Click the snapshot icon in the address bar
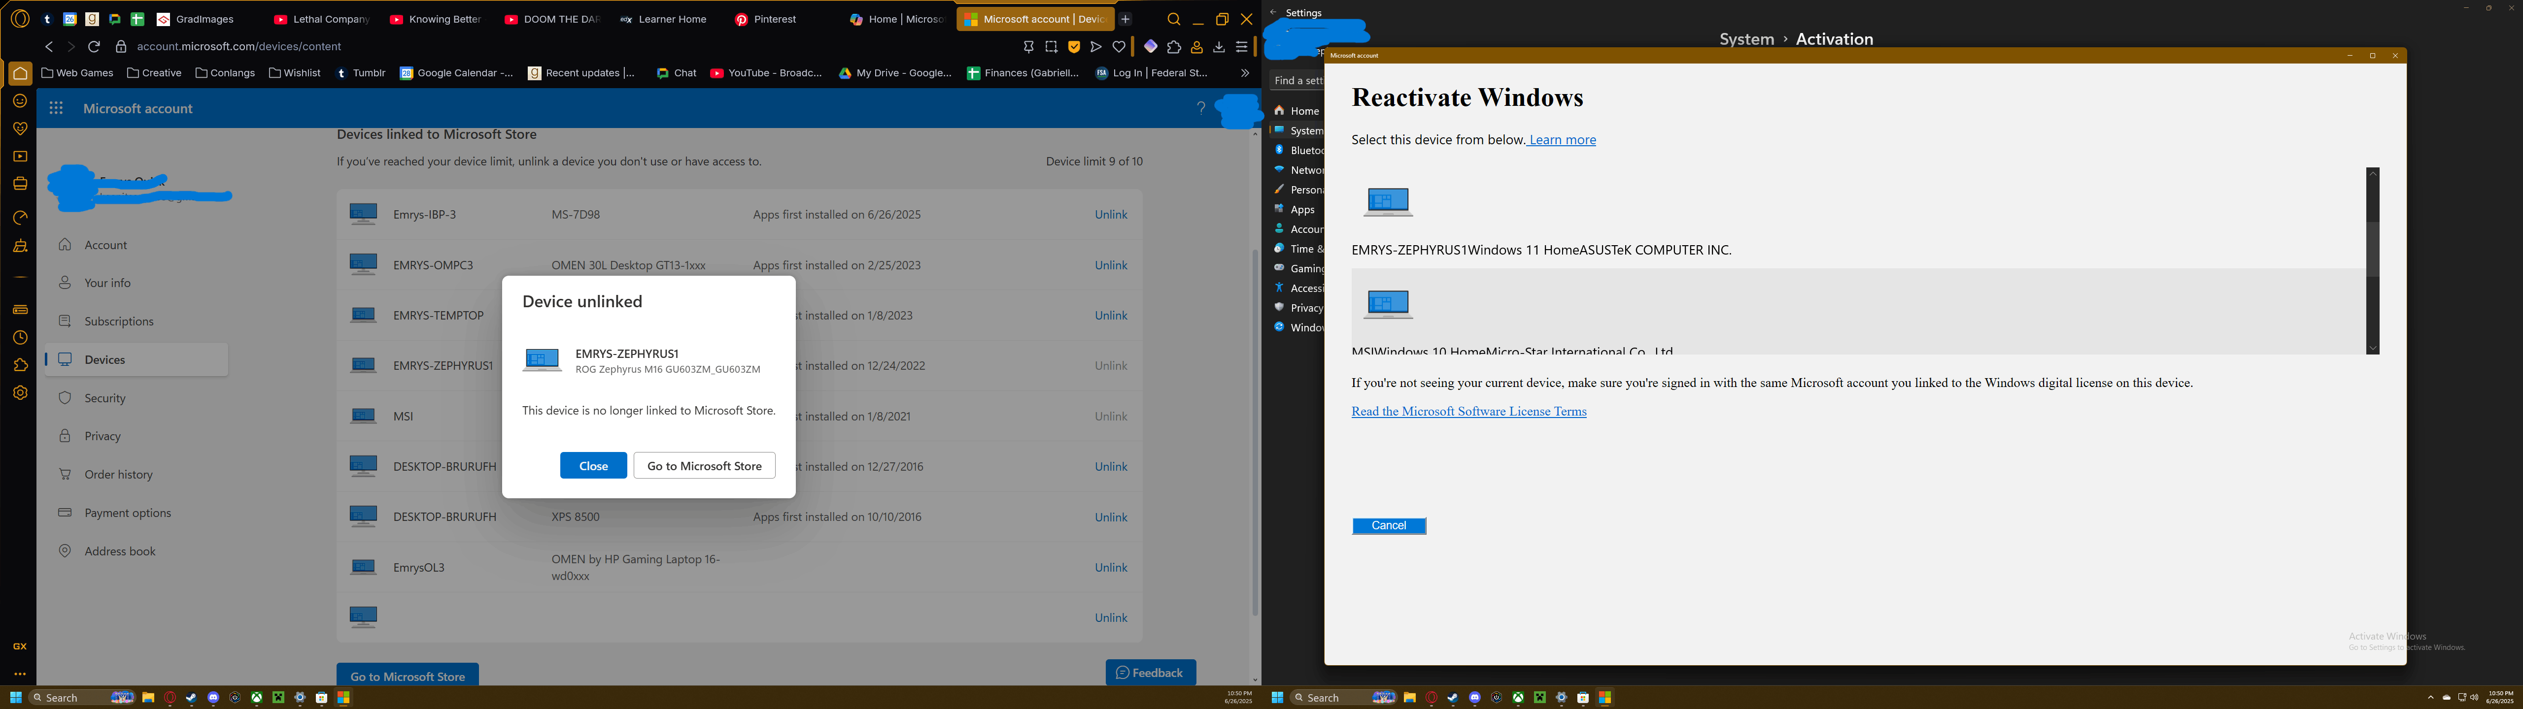Viewport: 2523px width, 709px height. point(1051,47)
